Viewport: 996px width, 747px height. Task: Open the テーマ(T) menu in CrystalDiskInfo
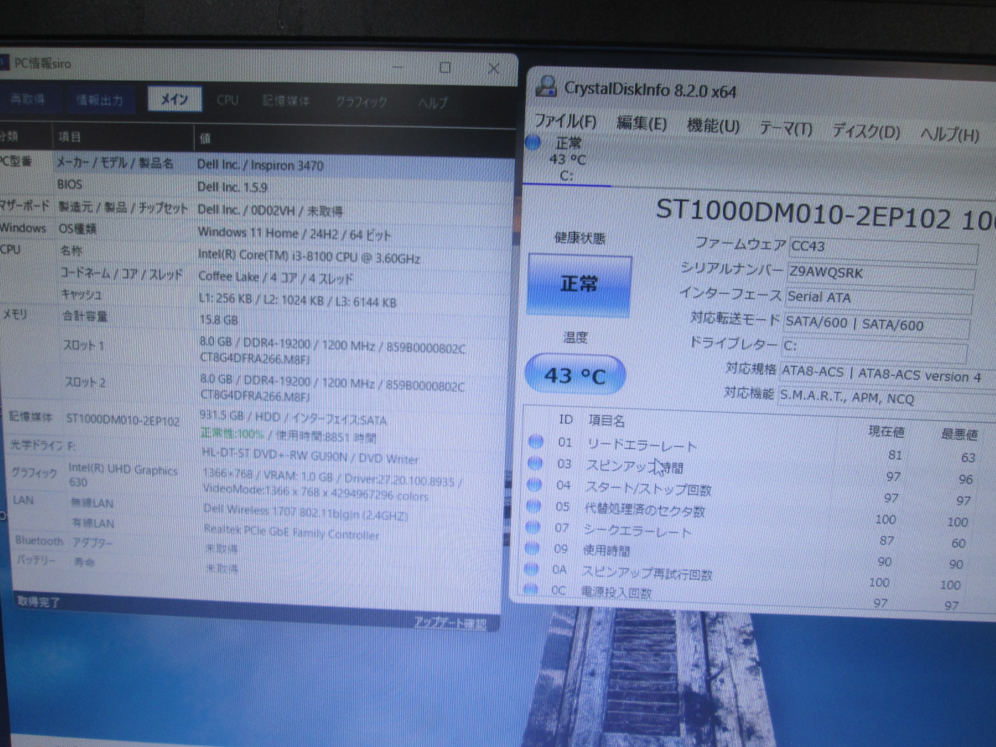coord(786,128)
